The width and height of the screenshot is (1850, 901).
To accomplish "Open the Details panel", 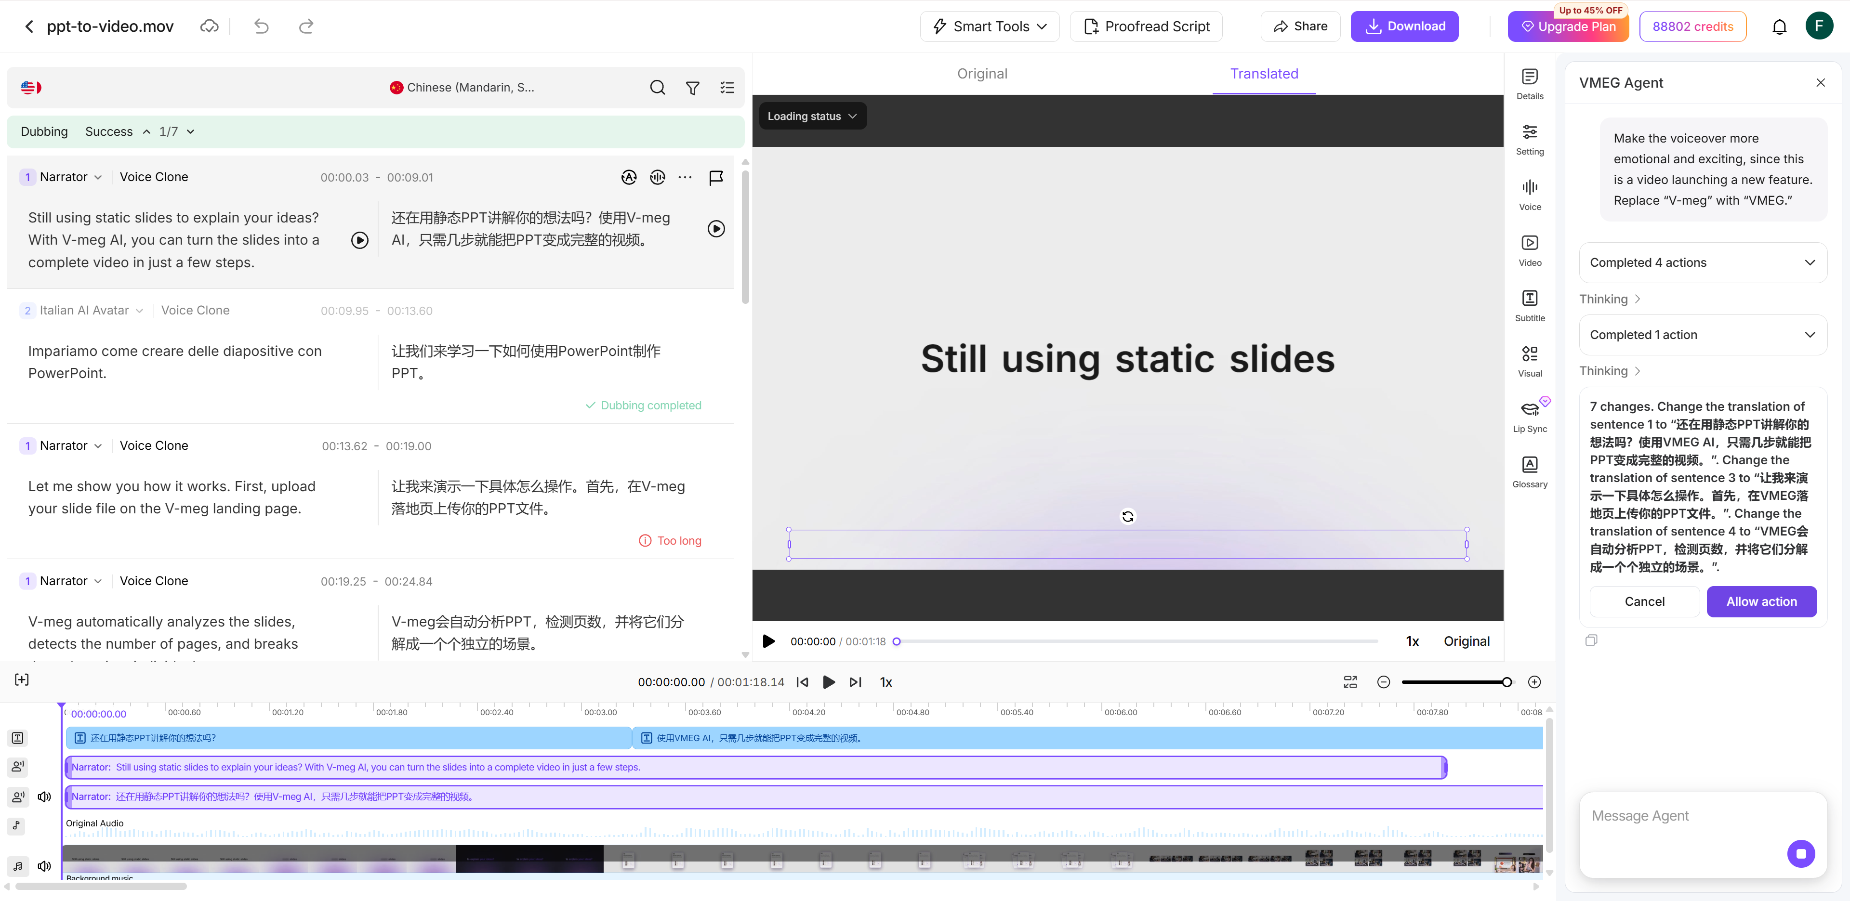I will pyautogui.click(x=1530, y=83).
